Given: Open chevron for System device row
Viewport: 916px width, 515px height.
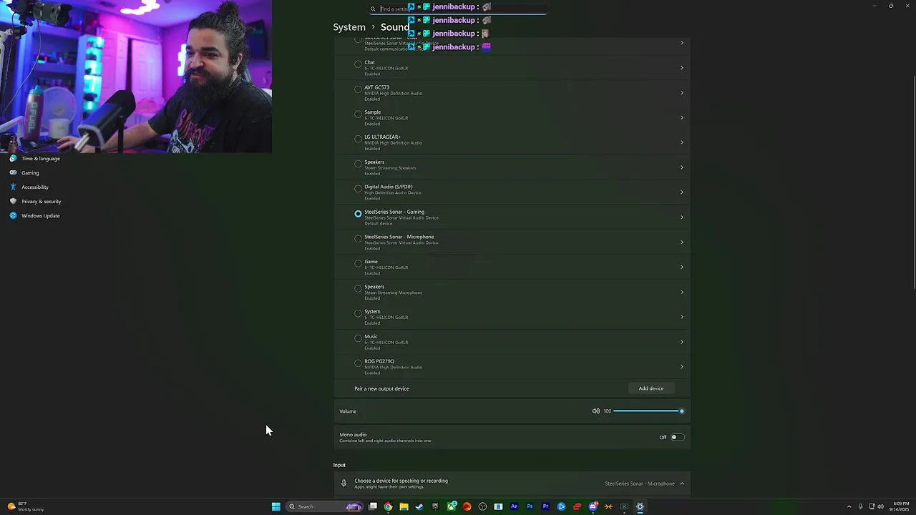Looking at the screenshot, I should 681,317.
